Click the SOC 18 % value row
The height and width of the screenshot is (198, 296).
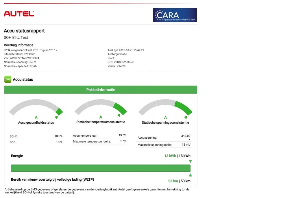[36, 142]
